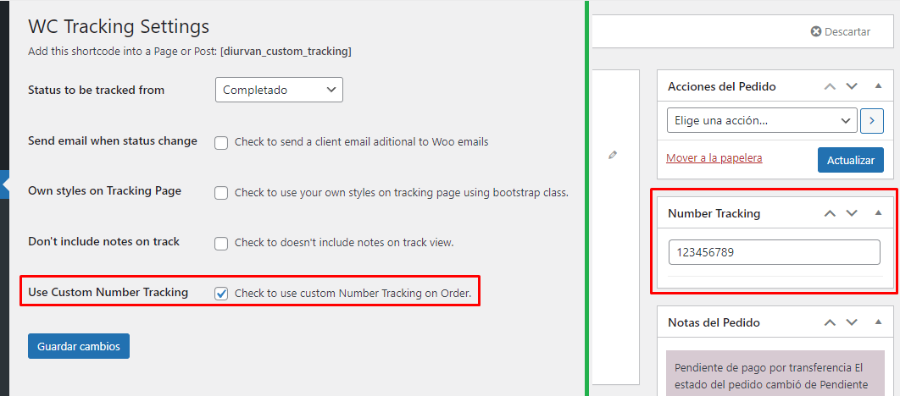Uncheck Use Custom Number Tracking checkbox

(x=221, y=294)
